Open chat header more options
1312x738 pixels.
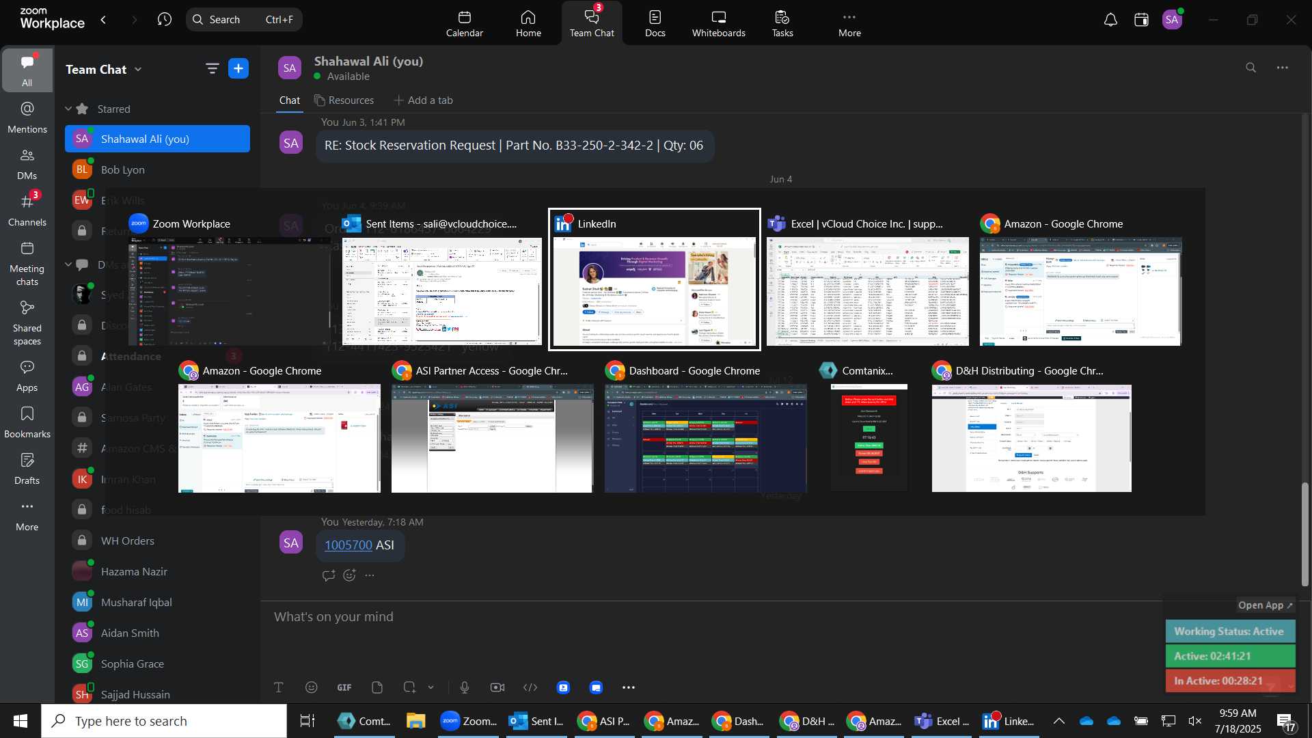1283,68
